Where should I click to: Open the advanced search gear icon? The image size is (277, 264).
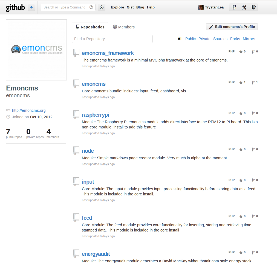102,7
